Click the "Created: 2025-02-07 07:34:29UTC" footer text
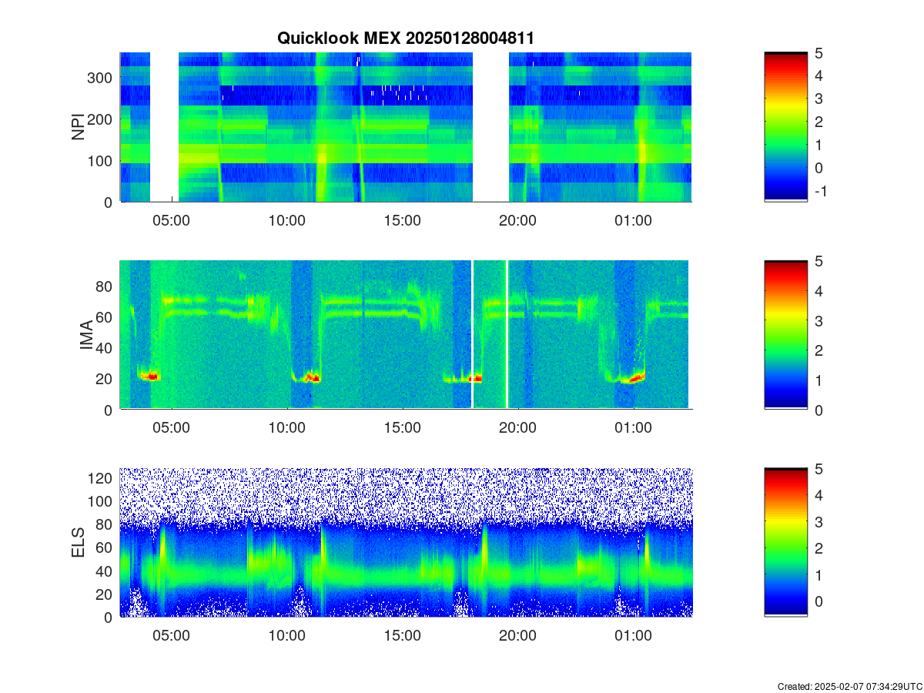This screenshot has width=924, height=693. click(850, 686)
